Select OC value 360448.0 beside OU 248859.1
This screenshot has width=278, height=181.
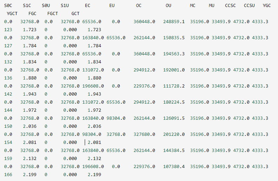[x=144, y=22]
